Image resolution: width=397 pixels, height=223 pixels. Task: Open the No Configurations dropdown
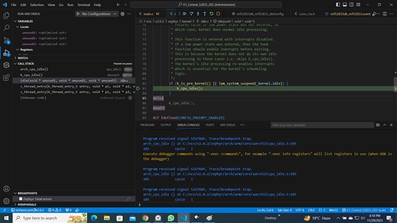pos(96,14)
